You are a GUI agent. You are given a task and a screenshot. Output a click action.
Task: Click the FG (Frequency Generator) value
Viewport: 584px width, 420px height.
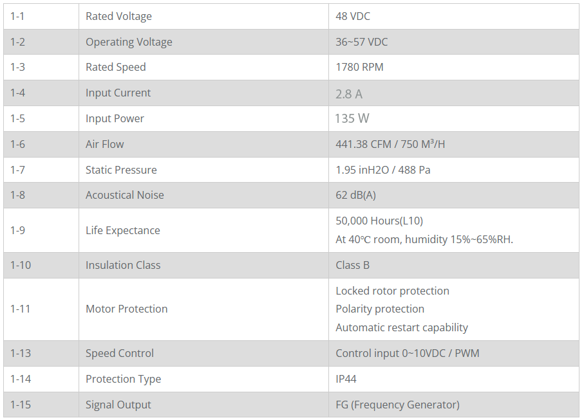pos(397,405)
